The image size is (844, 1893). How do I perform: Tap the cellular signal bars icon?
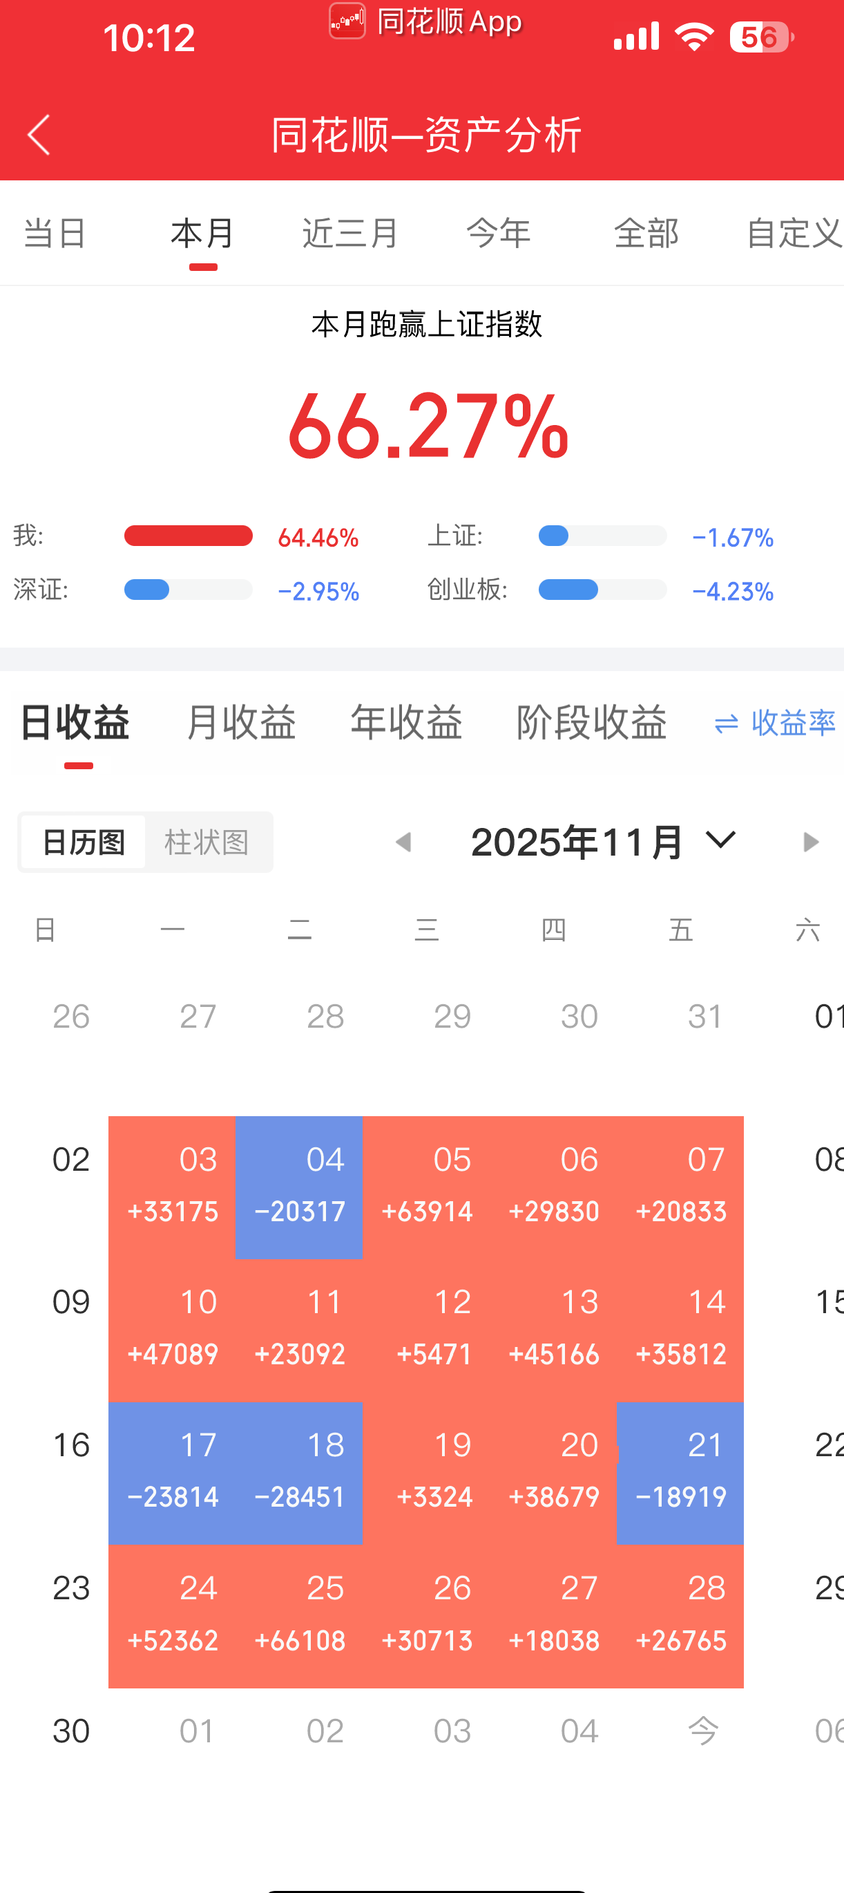tap(636, 37)
